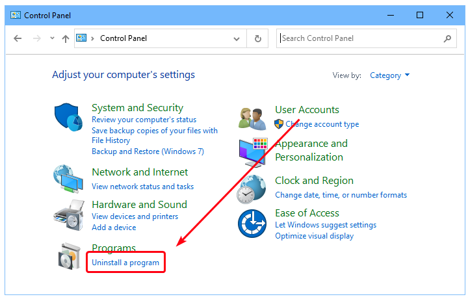468x299 pixels.
Task: Select View network status and tasks
Action: tap(142, 187)
